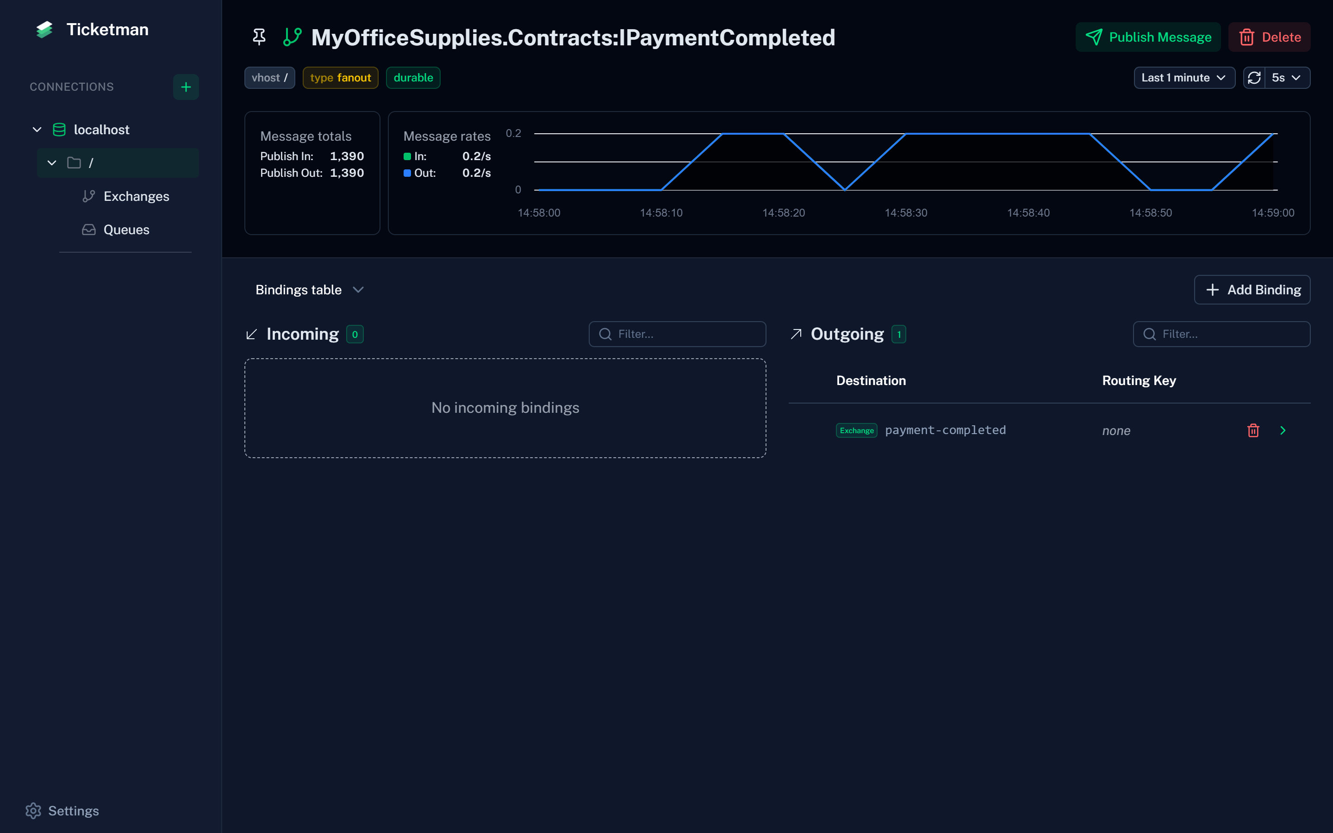Click the pin icon beside exchange title
1333x833 pixels.
click(259, 37)
